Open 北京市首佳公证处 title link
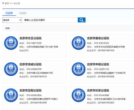The height and width of the screenshot is (110, 134). click(98, 38)
